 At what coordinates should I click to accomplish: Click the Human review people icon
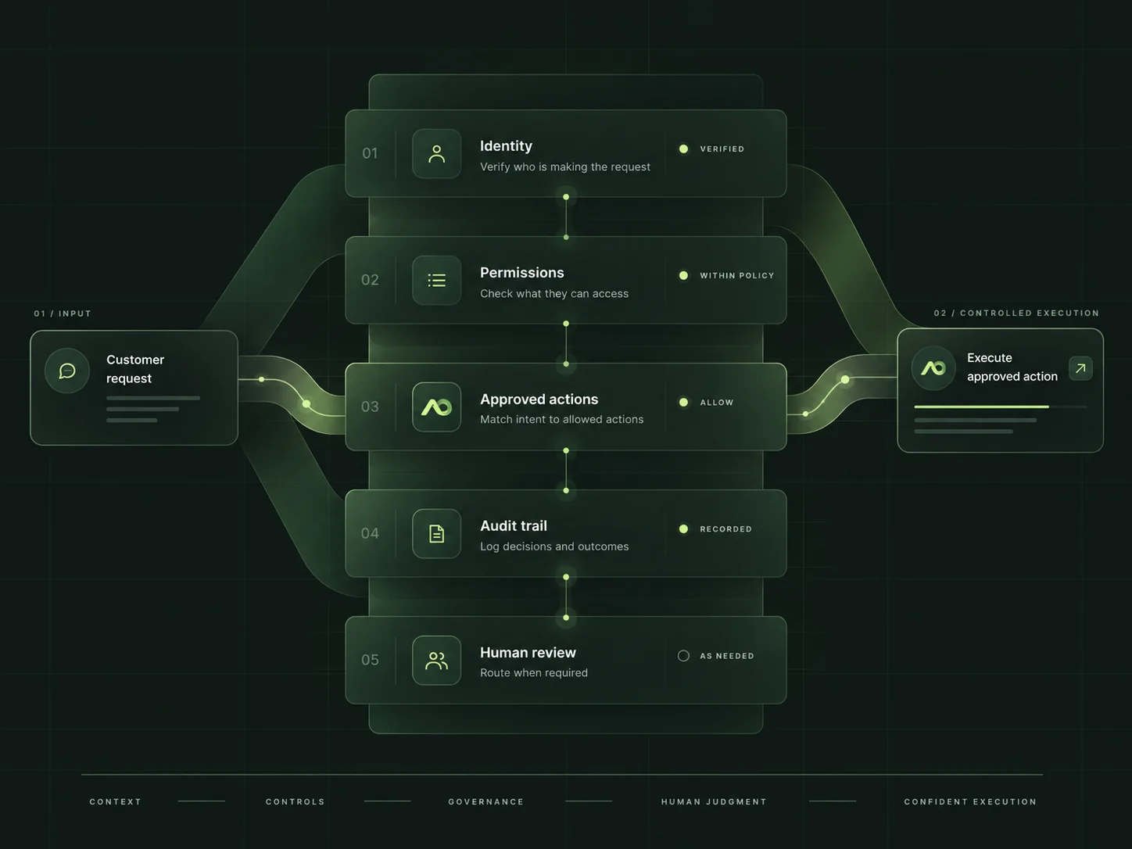pos(436,661)
